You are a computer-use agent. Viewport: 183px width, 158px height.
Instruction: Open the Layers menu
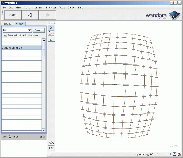(38, 8)
